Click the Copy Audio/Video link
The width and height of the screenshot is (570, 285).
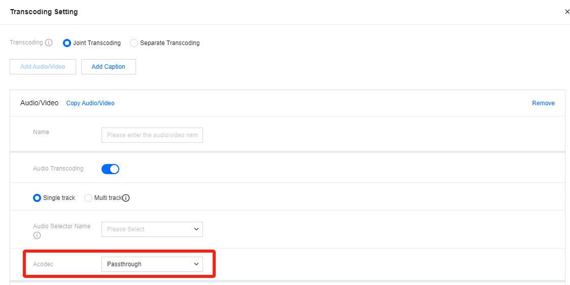[90, 103]
